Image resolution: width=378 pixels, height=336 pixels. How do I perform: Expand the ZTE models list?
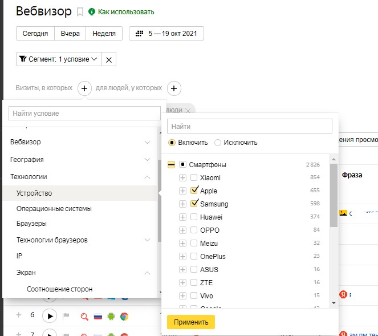[x=182, y=283]
